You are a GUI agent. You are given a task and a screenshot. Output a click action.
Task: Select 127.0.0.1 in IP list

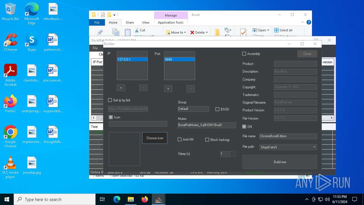tap(132, 60)
